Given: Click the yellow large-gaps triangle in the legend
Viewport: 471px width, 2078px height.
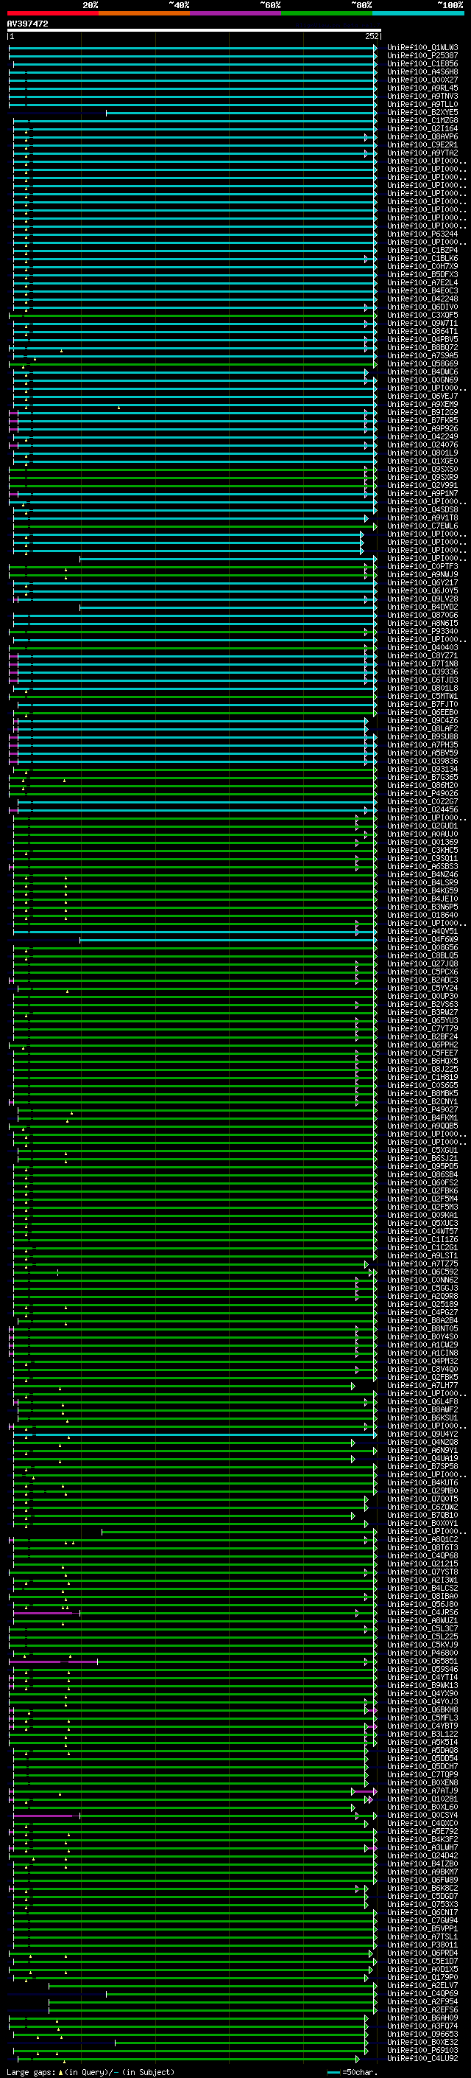Looking at the screenshot, I should [60, 2071].
